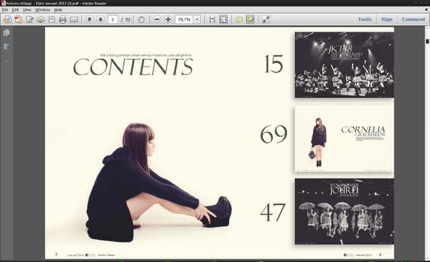
Task: Open Attachments side panel icon
Action: (x=6, y=62)
